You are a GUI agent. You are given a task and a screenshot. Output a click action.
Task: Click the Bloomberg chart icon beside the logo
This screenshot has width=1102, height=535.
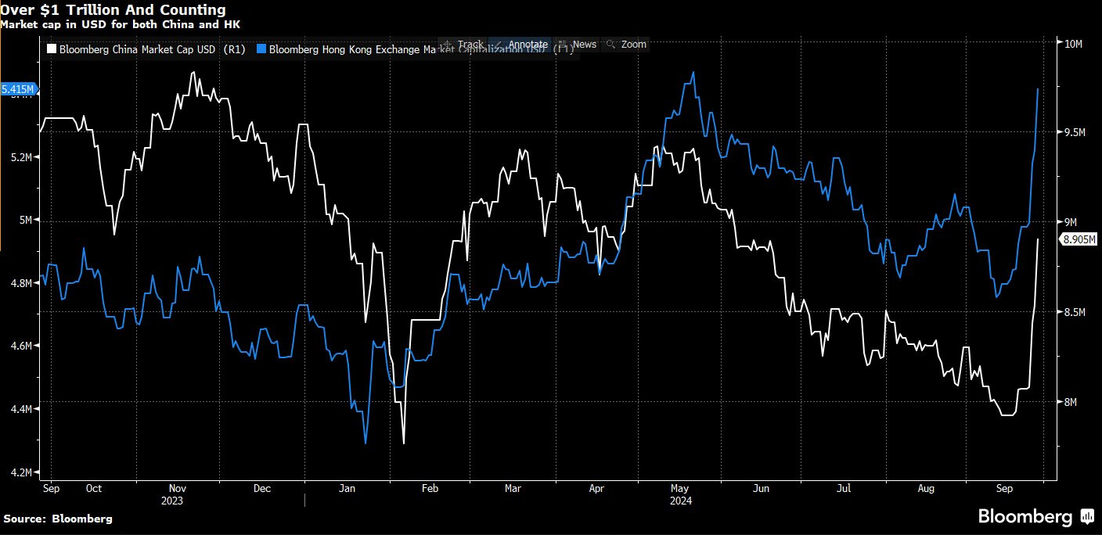coord(1087,516)
